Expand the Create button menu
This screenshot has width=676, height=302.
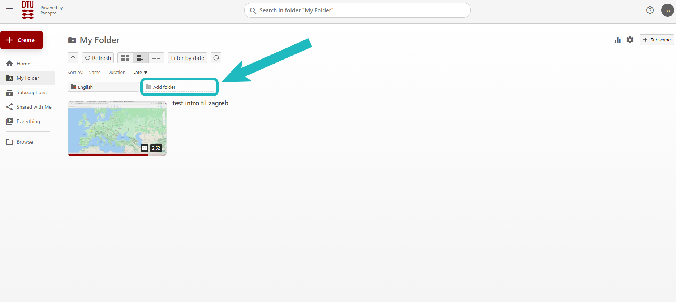click(22, 40)
